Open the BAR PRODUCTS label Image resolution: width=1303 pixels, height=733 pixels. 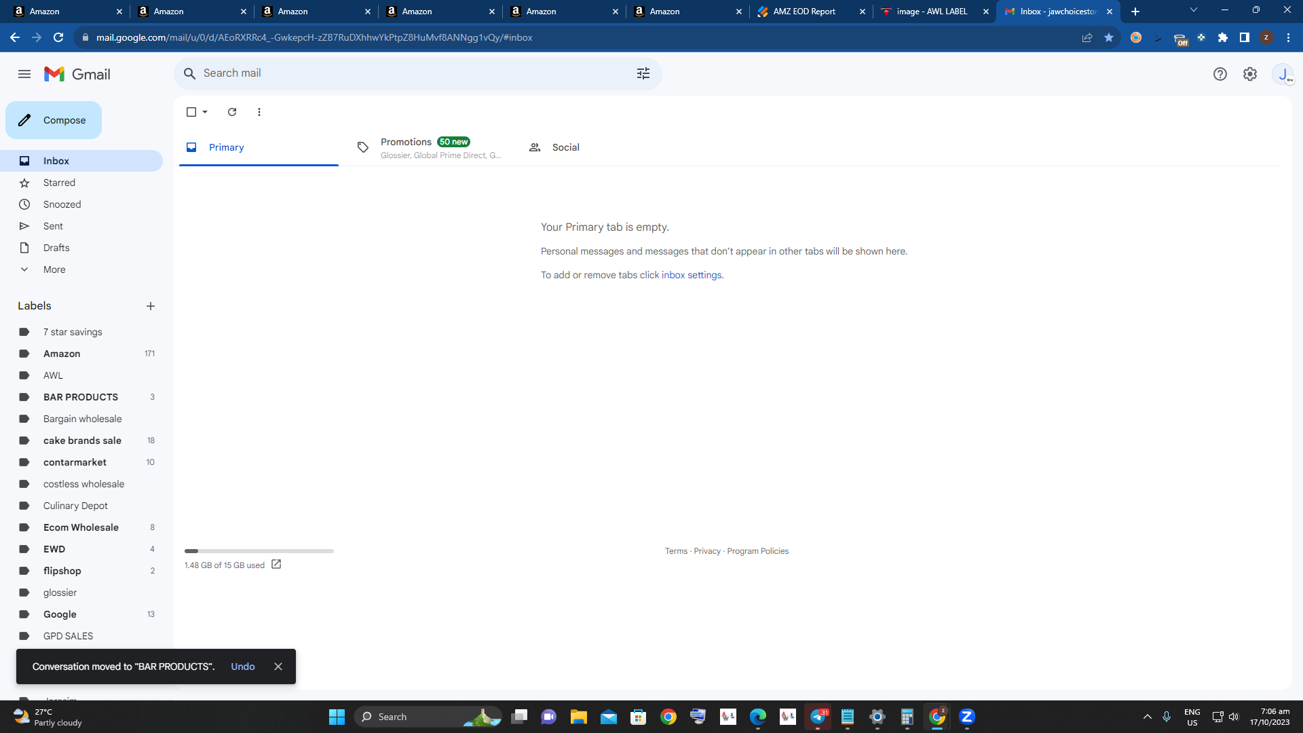81,397
